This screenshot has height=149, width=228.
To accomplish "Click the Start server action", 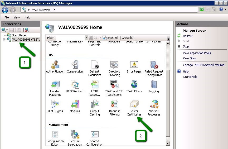I will click(x=186, y=41).
